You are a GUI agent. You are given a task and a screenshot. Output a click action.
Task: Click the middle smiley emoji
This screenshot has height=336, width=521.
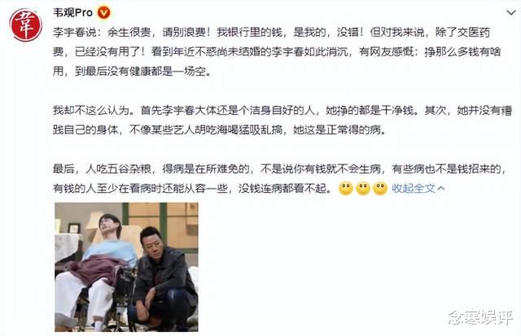click(363, 188)
